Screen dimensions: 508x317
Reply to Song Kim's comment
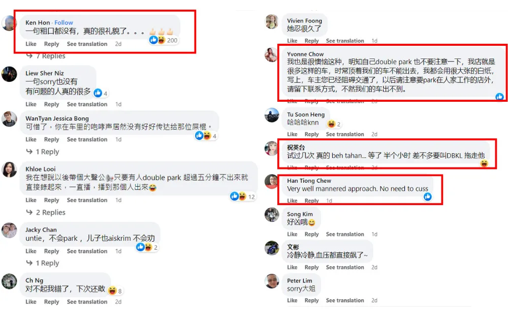tap(311, 234)
